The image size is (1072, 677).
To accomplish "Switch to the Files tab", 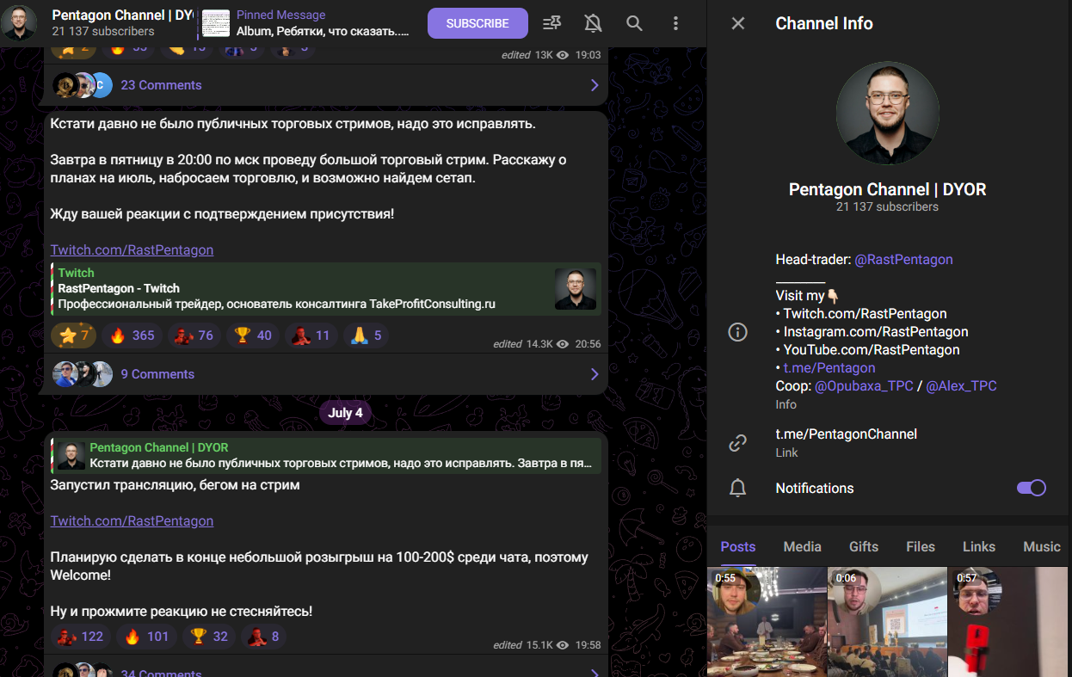I will pos(921,546).
